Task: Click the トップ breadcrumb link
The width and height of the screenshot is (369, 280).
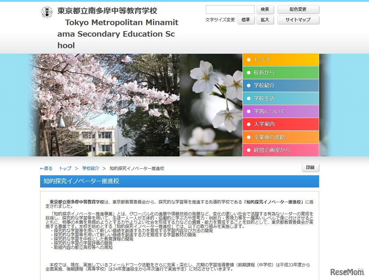Action: coord(65,168)
